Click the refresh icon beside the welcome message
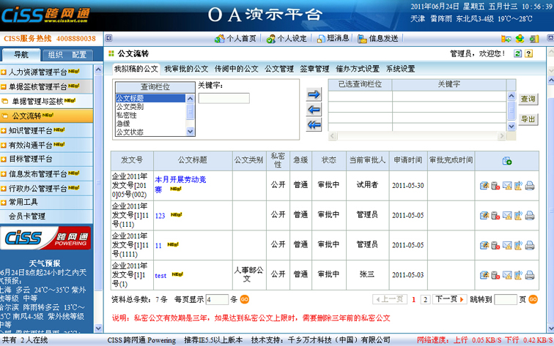Screen dimensions: 554x346 pyautogui.click(x=517, y=53)
